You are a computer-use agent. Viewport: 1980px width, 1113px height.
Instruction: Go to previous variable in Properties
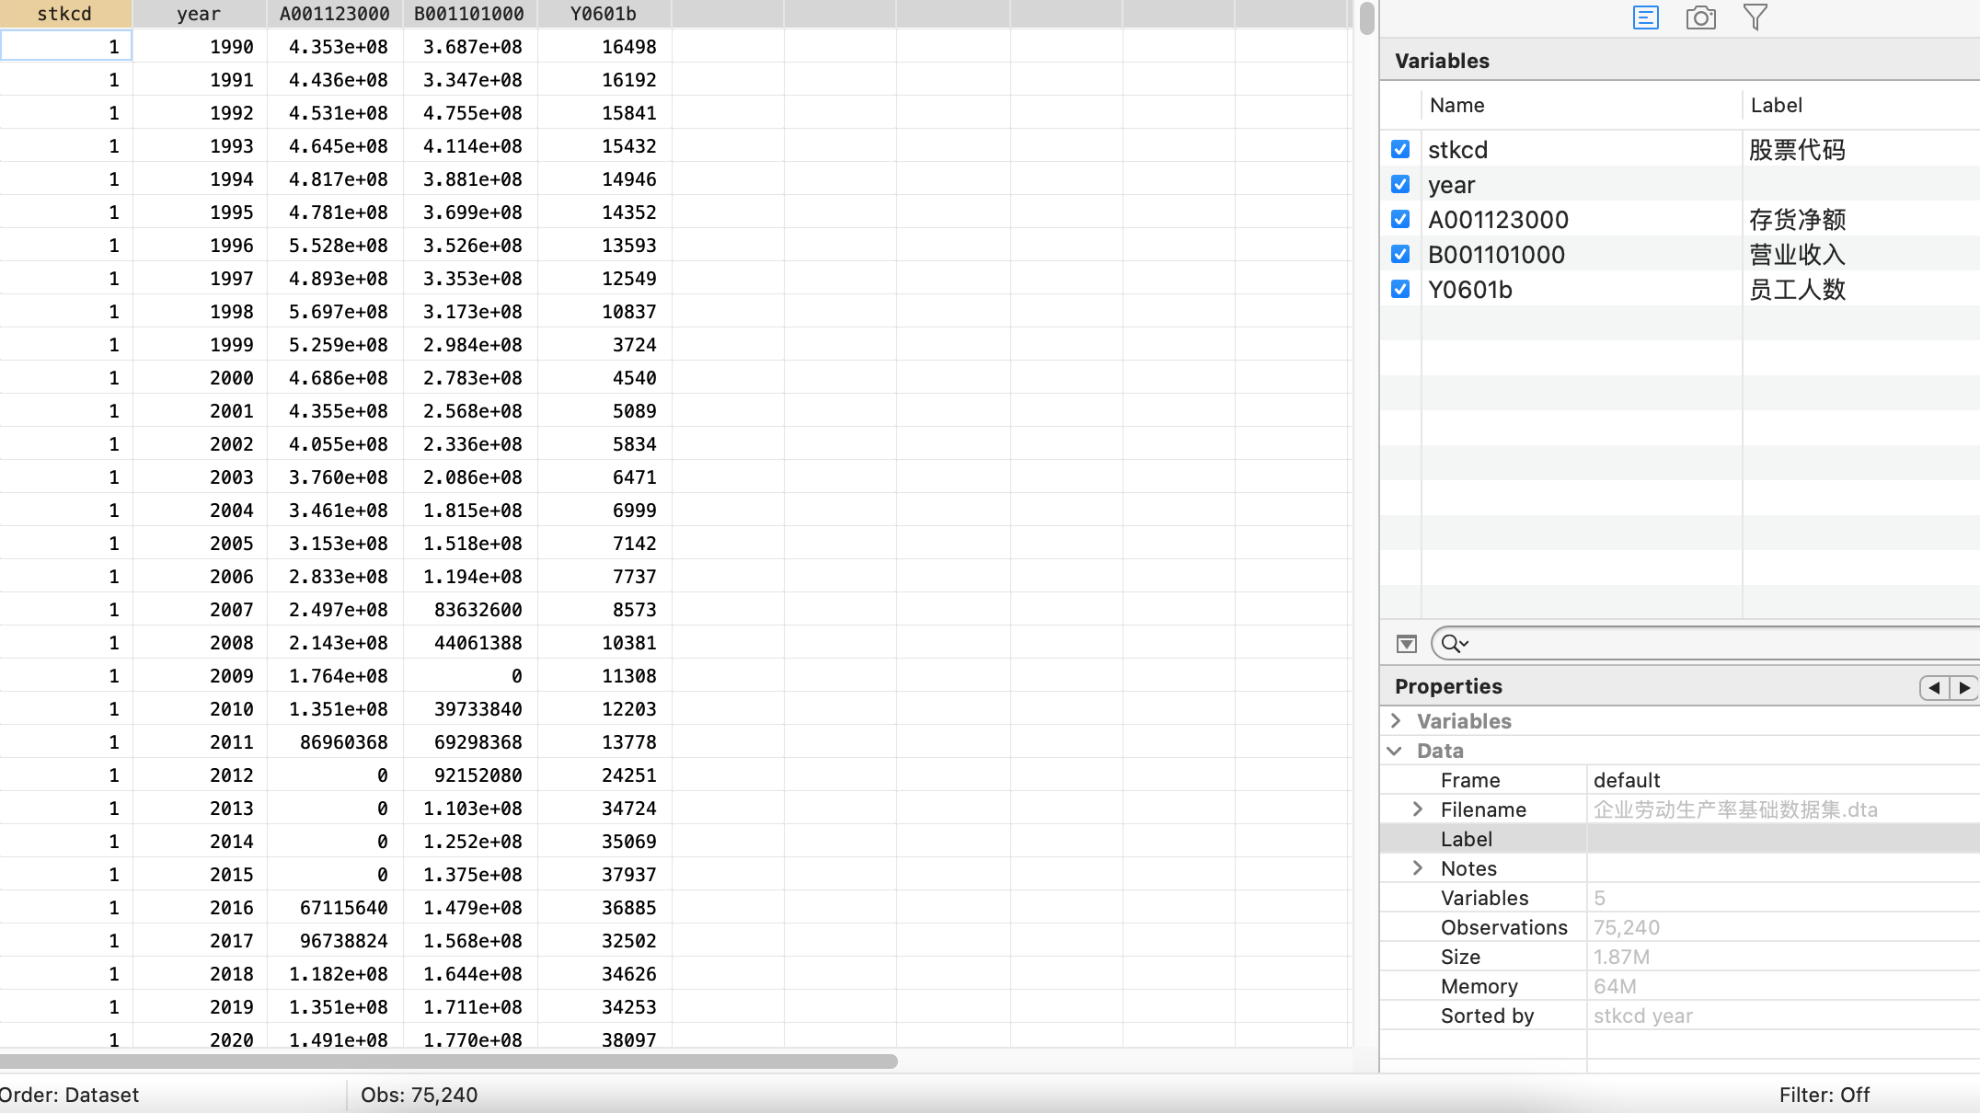(1934, 688)
